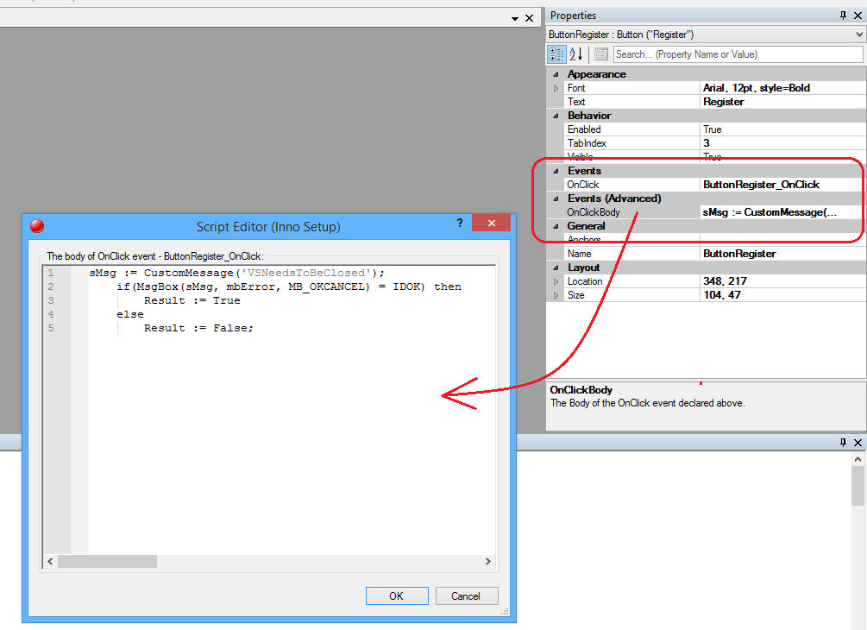Collapse the Appearance category
The height and width of the screenshot is (630, 867).
556,74
